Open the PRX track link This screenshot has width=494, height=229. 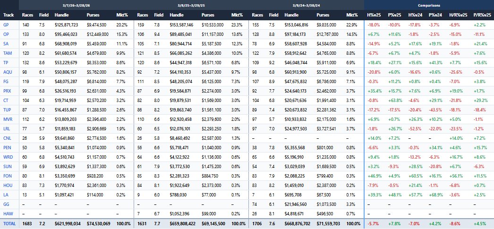7,91
